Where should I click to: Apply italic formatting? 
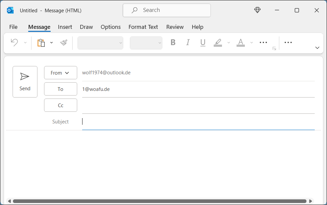pos(188,42)
